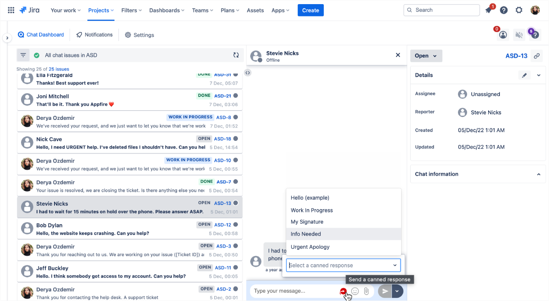The image size is (549, 301).
Task: Attach a file with paperclip icon
Action: pos(366,291)
